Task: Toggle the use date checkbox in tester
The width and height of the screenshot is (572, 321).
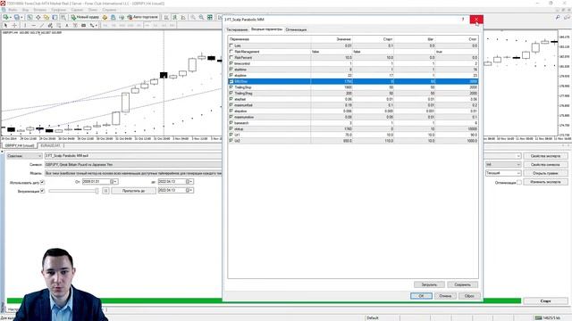Action: point(42,182)
